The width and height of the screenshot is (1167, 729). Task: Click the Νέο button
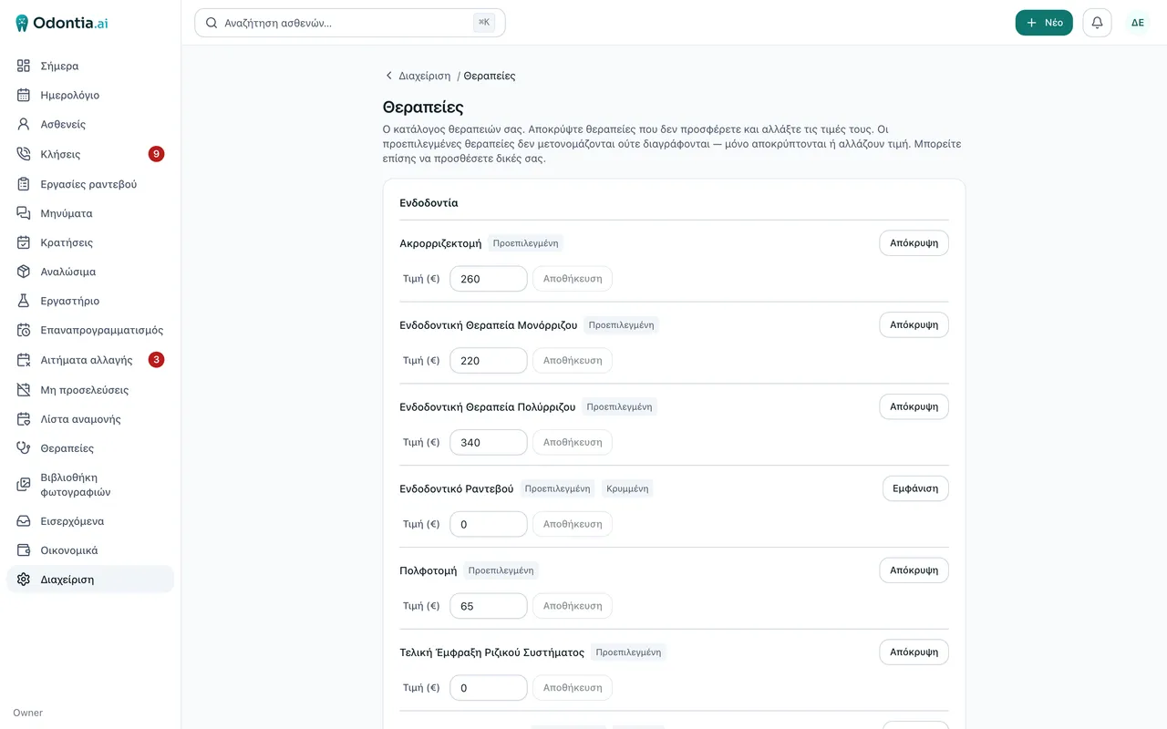click(x=1044, y=23)
